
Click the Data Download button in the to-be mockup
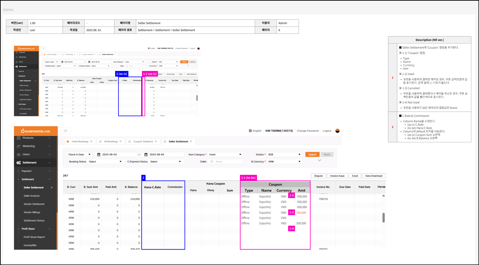[x=374, y=176]
